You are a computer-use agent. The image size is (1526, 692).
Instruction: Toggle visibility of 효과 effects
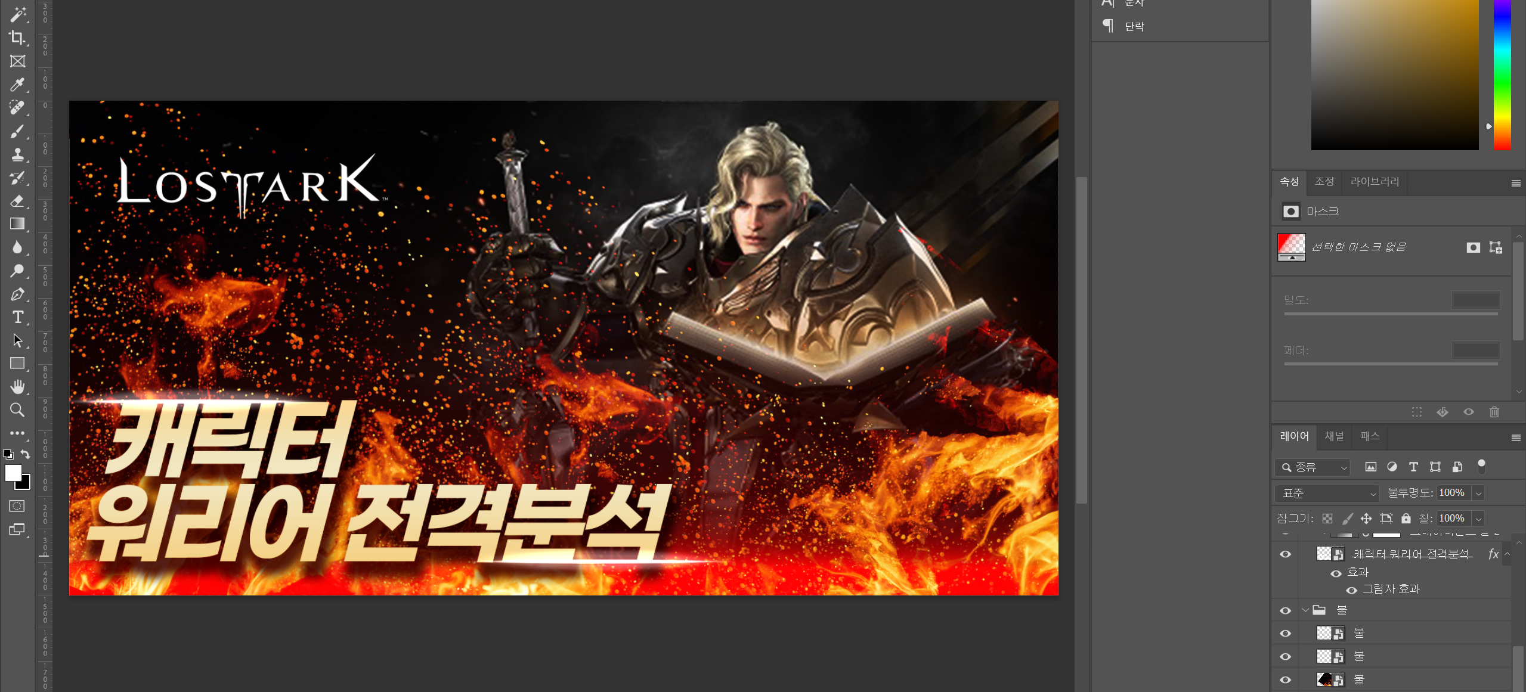click(x=1336, y=573)
